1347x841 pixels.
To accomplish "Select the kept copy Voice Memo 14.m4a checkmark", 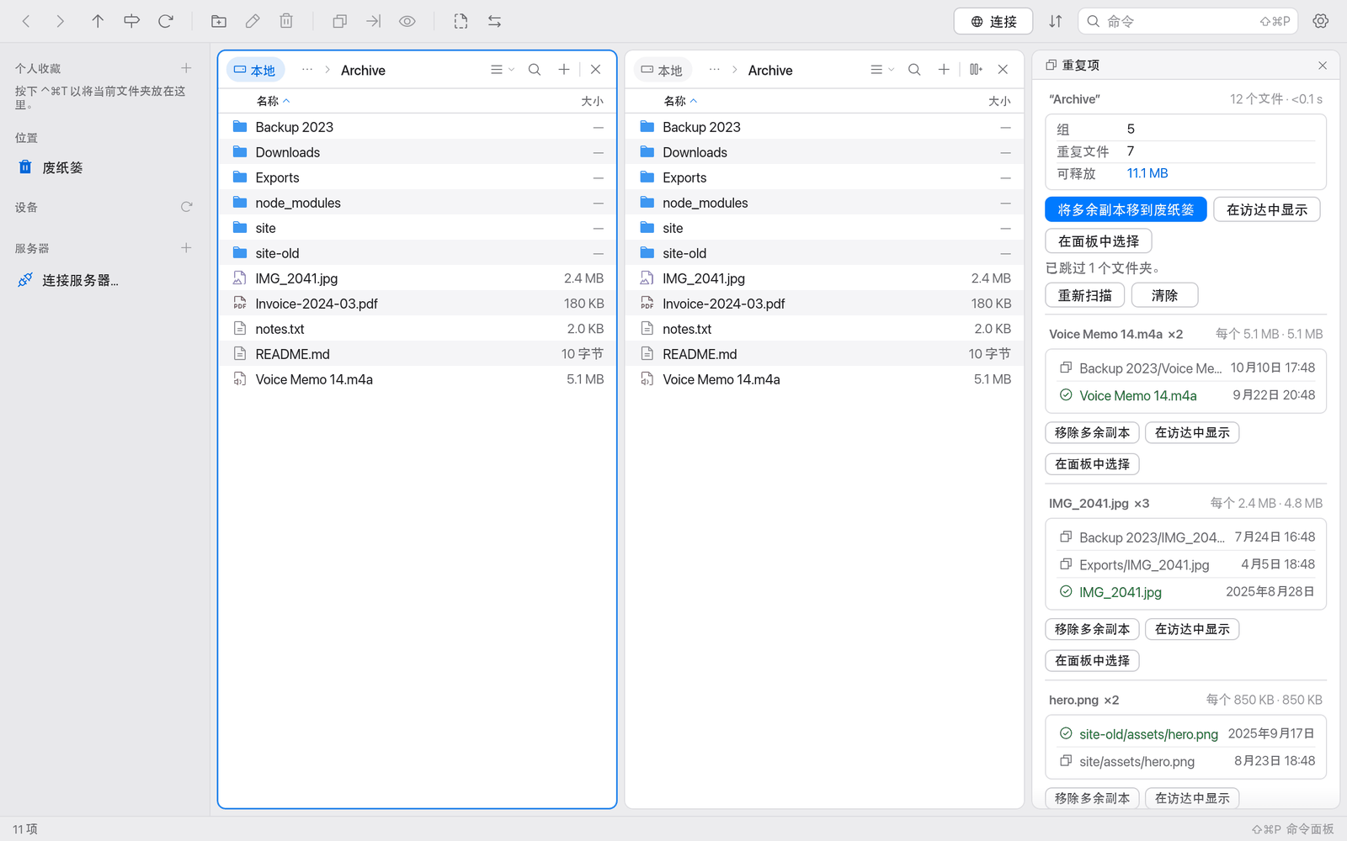I will [1066, 395].
